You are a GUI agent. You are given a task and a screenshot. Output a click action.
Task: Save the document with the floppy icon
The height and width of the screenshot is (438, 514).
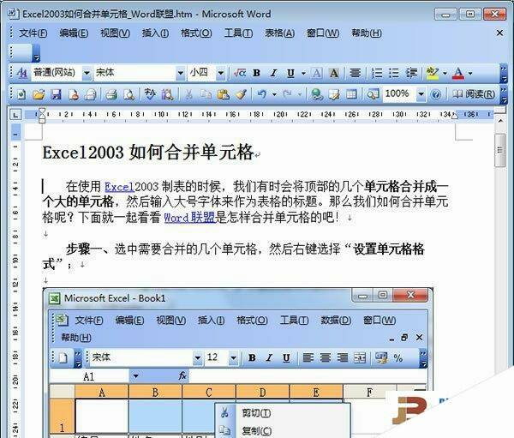click(x=56, y=95)
